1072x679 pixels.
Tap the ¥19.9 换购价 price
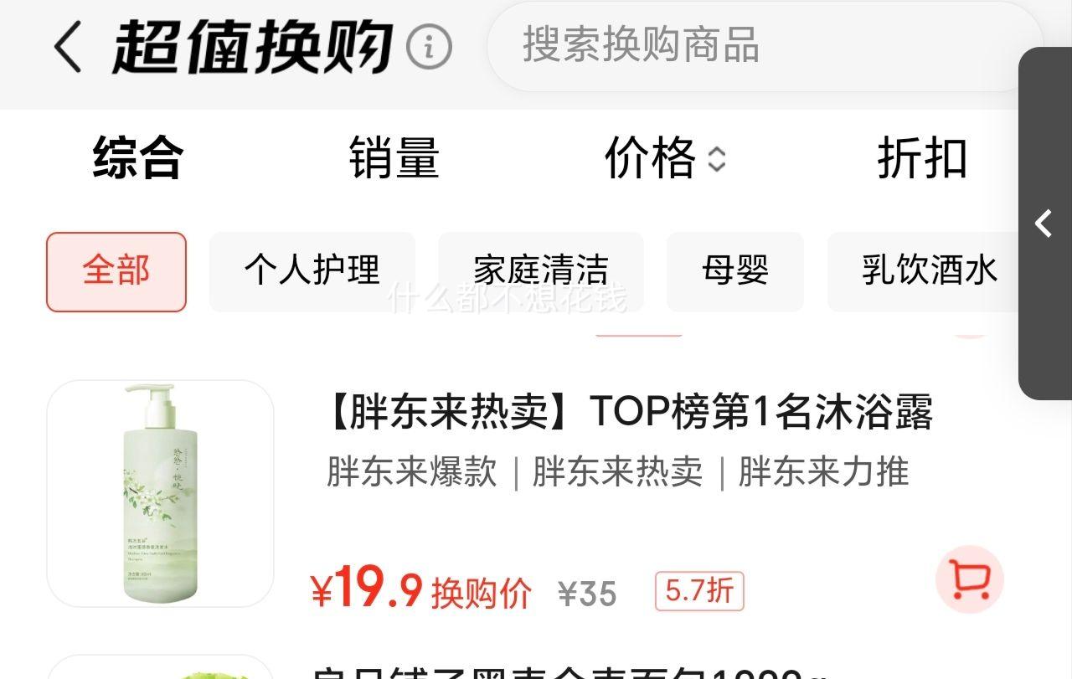(x=421, y=590)
